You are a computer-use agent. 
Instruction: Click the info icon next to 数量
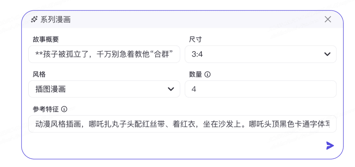click(207, 74)
